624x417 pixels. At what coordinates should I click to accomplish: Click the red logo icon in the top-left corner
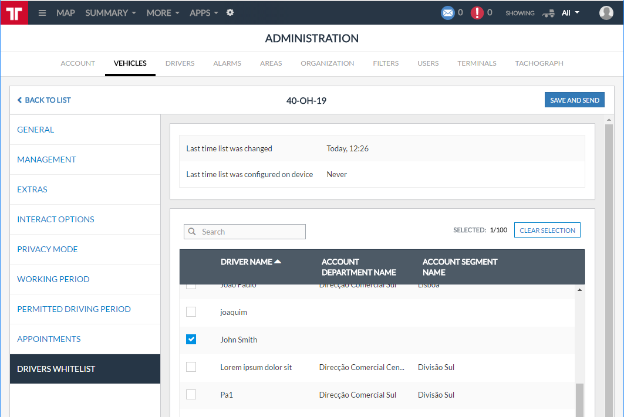[x=14, y=13]
